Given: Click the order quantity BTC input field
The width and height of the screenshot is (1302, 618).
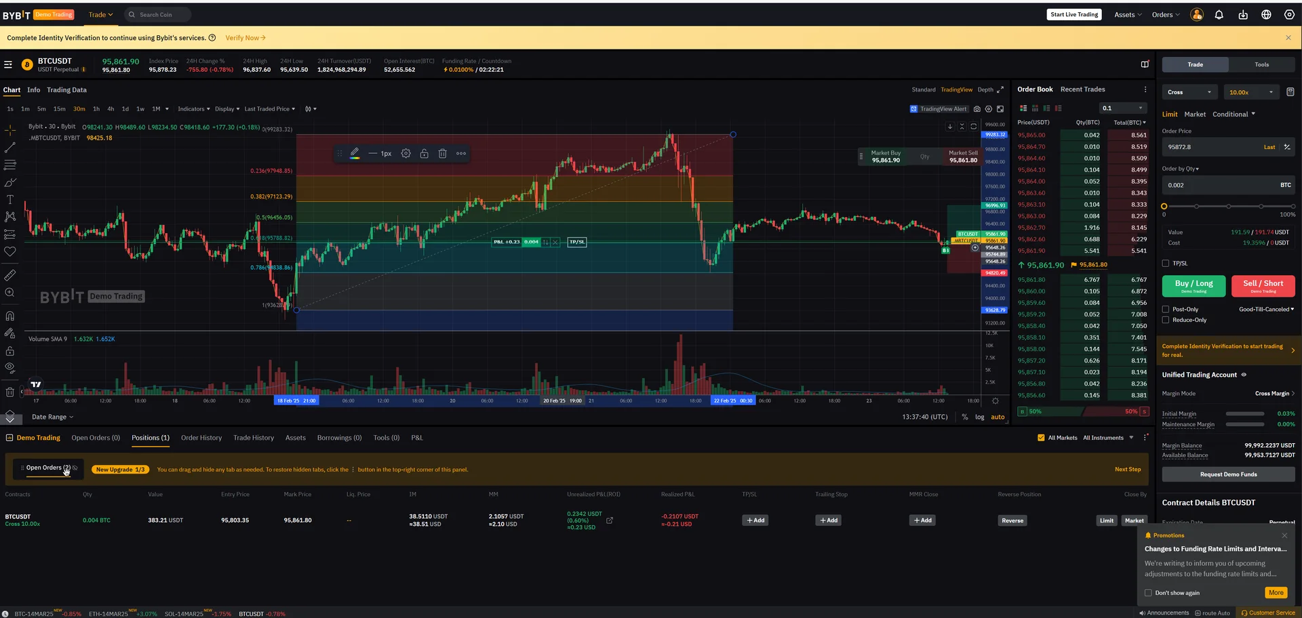Looking at the screenshot, I should 1229,185.
